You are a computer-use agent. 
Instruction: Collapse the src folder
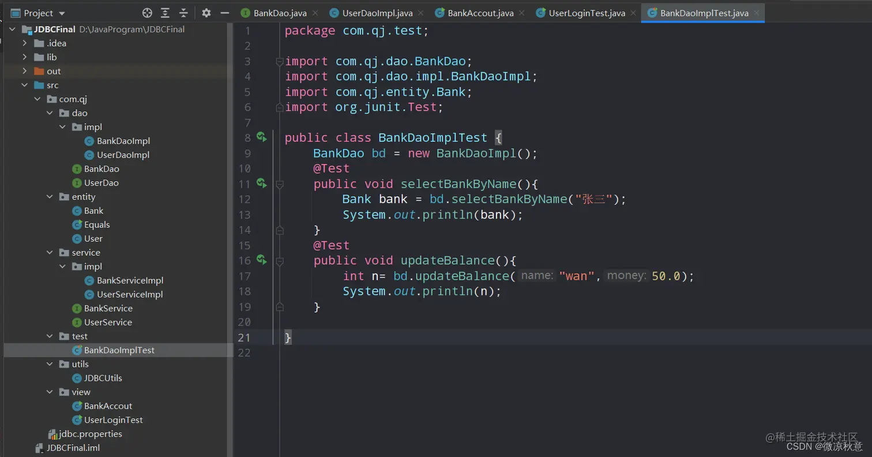click(24, 85)
